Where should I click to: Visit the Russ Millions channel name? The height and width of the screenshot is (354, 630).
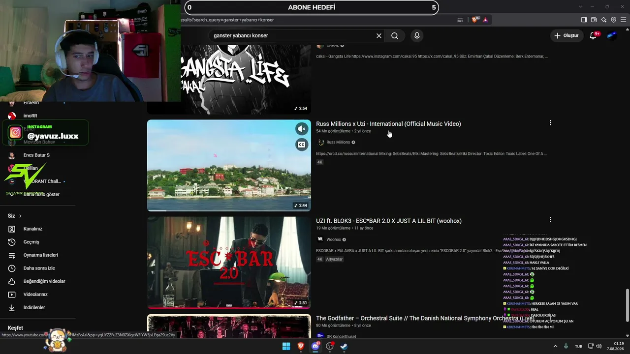[338, 142]
